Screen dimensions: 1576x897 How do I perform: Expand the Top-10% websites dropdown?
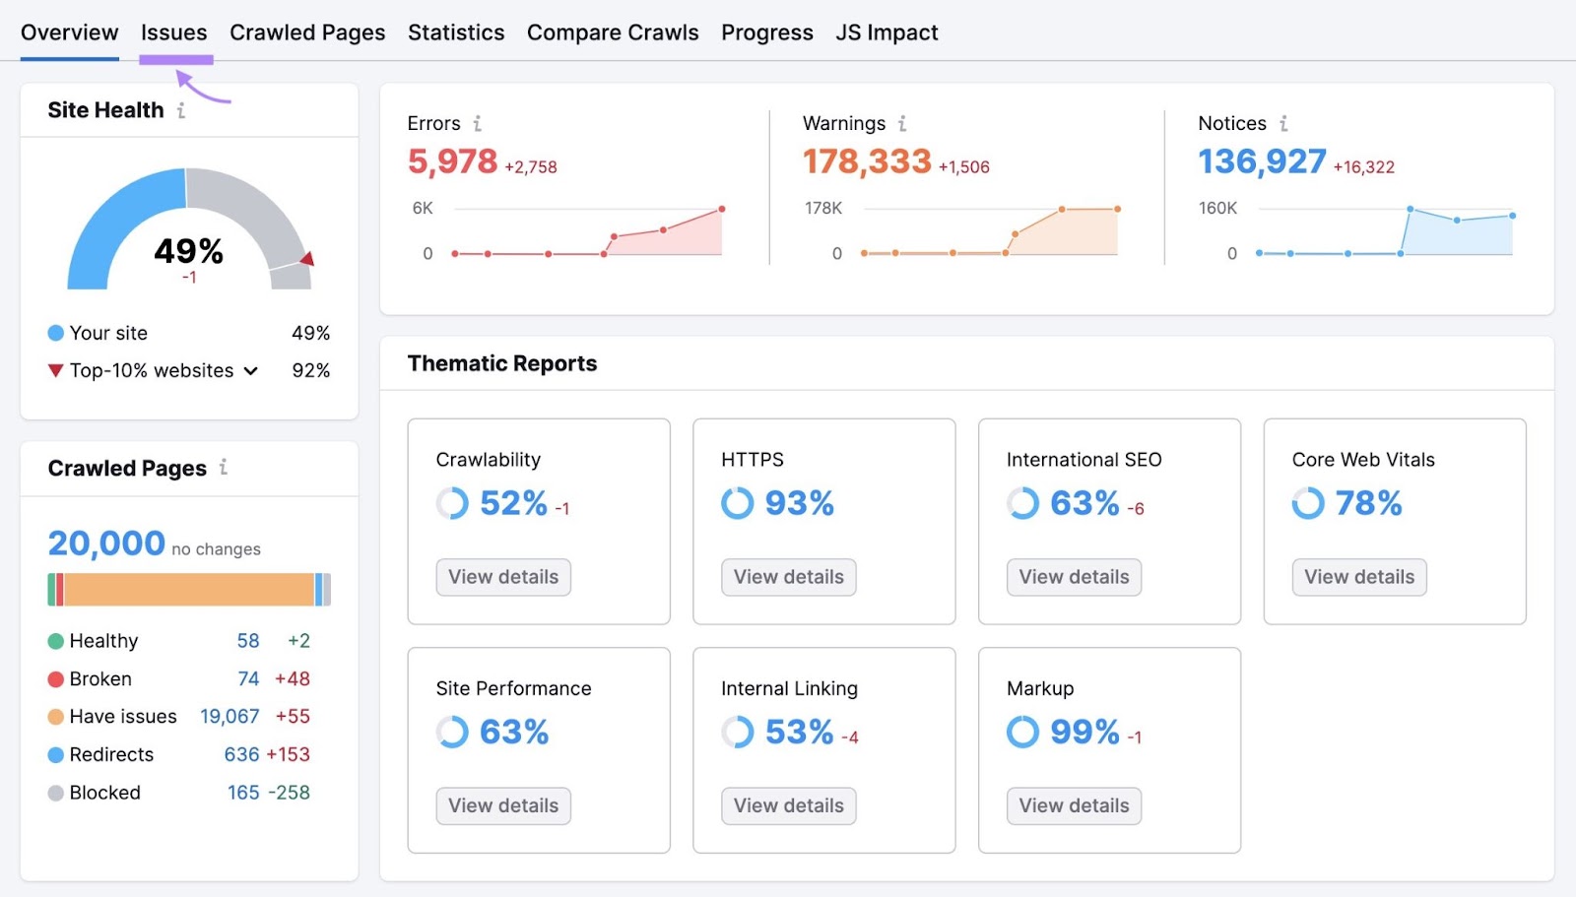[251, 371]
